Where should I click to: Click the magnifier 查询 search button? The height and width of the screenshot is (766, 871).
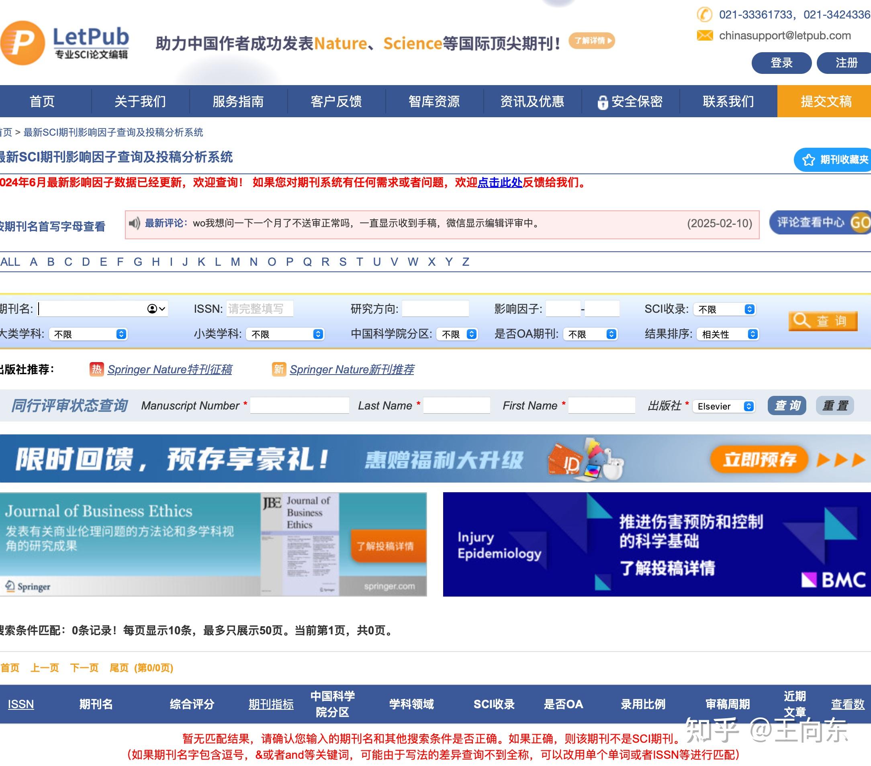point(822,321)
